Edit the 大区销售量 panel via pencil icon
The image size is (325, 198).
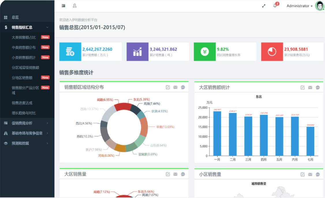(x=168, y=174)
